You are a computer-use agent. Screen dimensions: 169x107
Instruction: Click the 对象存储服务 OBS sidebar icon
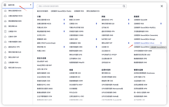tap(5, 42)
